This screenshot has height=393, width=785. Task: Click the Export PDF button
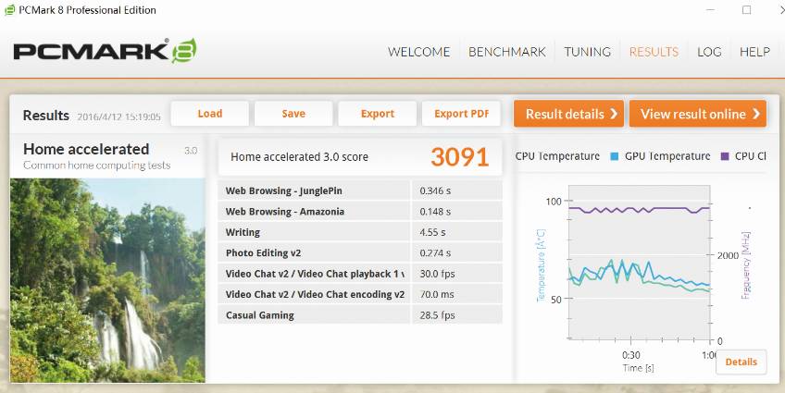[462, 114]
